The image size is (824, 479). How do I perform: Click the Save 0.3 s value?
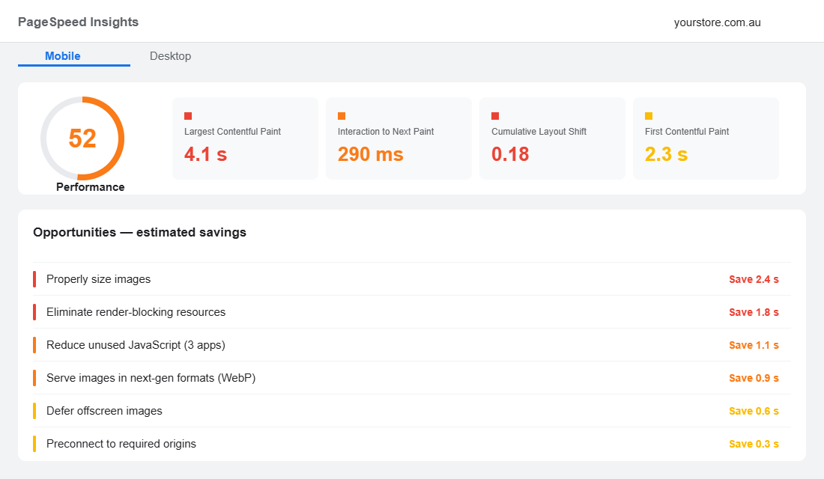(x=754, y=445)
